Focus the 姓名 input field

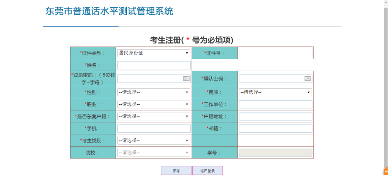click(x=154, y=65)
